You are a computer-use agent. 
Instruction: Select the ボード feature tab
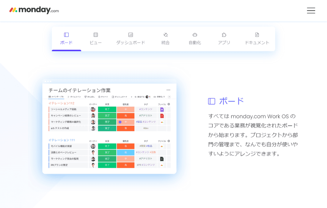pyautogui.click(x=66, y=39)
